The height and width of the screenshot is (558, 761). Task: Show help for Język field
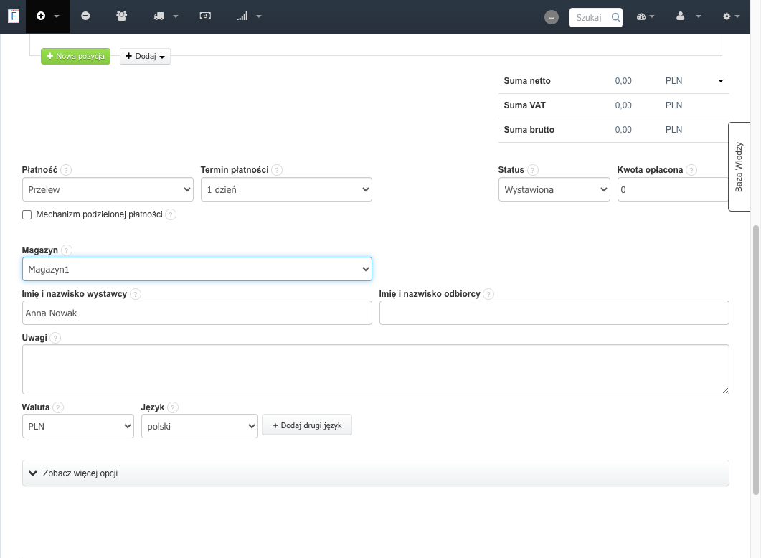[172, 407]
